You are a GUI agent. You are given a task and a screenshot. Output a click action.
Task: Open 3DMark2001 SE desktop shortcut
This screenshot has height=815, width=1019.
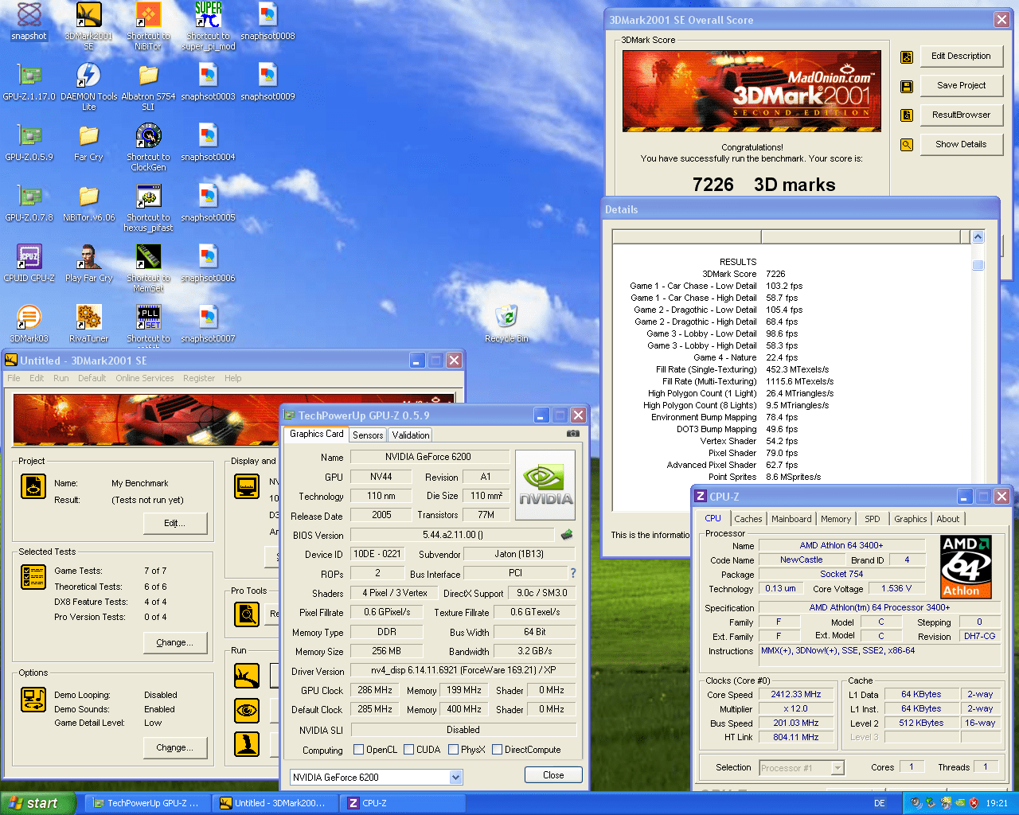pyautogui.click(x=88, y=26)
